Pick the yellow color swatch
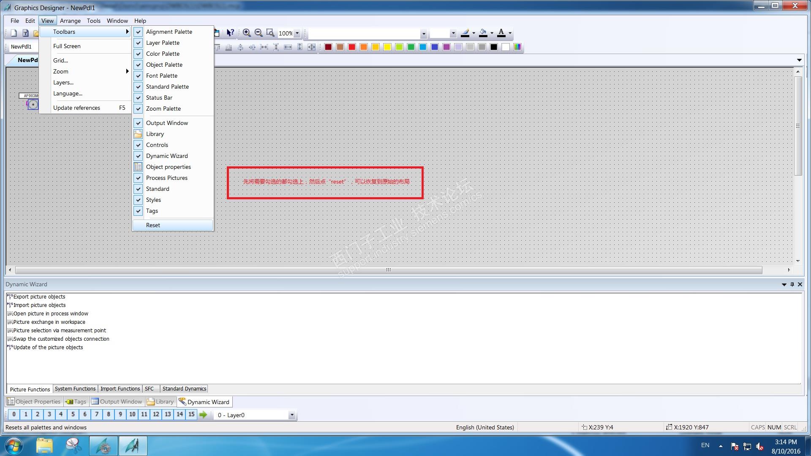Image resolution: width=811 pixels, height=456 pixels. (x=387, y=47)
